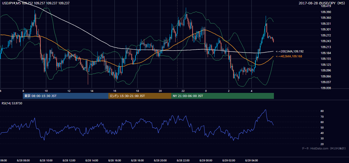Click the RSI scale value 60

click(322, 122)
